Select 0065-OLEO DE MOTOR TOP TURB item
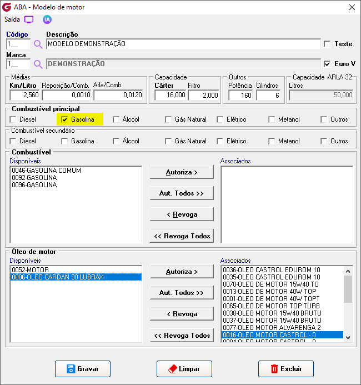 click(x=282, y=306)
